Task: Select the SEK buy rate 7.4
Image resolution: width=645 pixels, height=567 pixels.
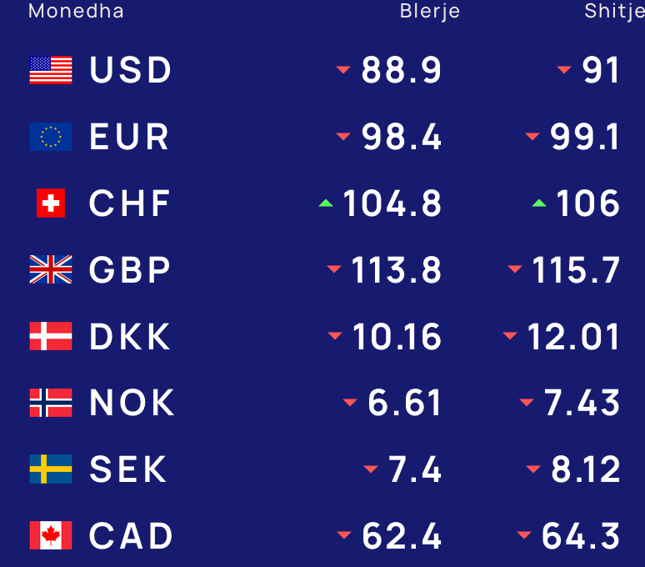Action: [x=415, y=469]
